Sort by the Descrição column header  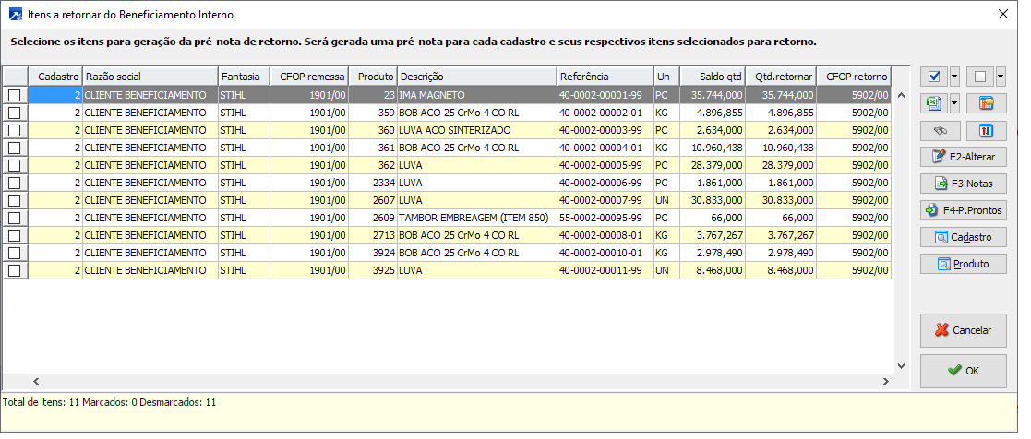(x=476, y=77)
